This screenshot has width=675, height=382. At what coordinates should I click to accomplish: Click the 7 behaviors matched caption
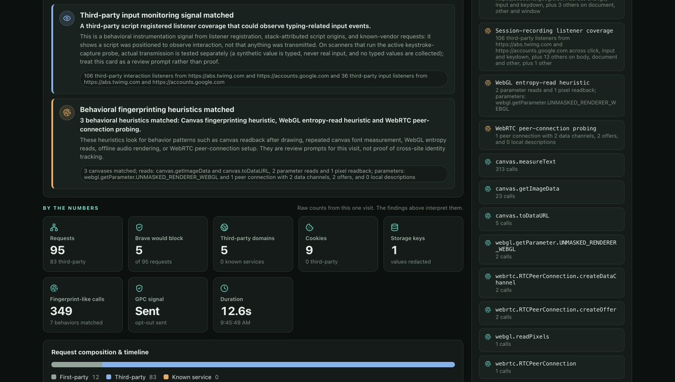pyautogui.click(x=76, y=322)
